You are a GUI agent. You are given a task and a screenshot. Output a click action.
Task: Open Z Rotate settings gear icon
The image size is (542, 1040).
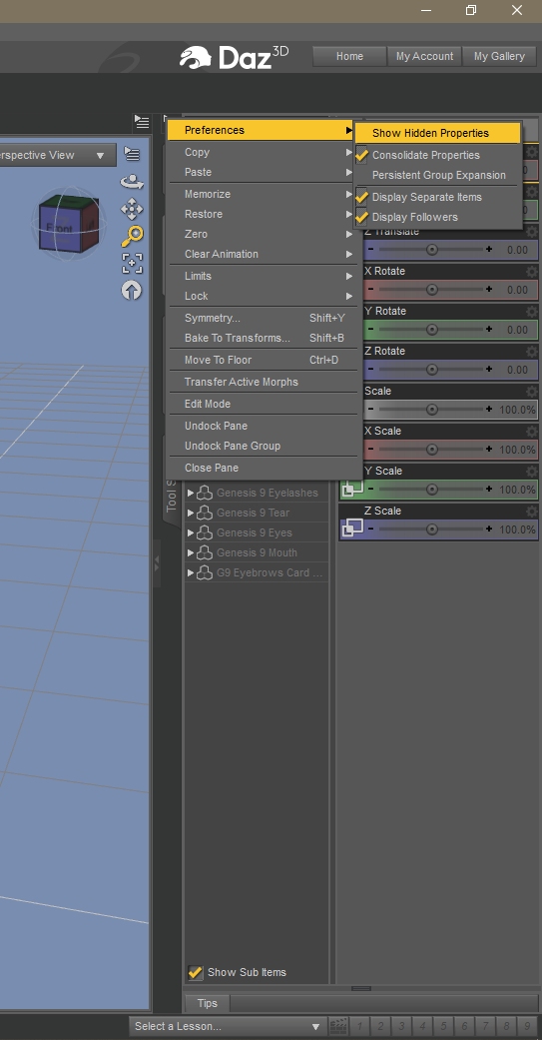pyautogui.click(x=531, y=351)
